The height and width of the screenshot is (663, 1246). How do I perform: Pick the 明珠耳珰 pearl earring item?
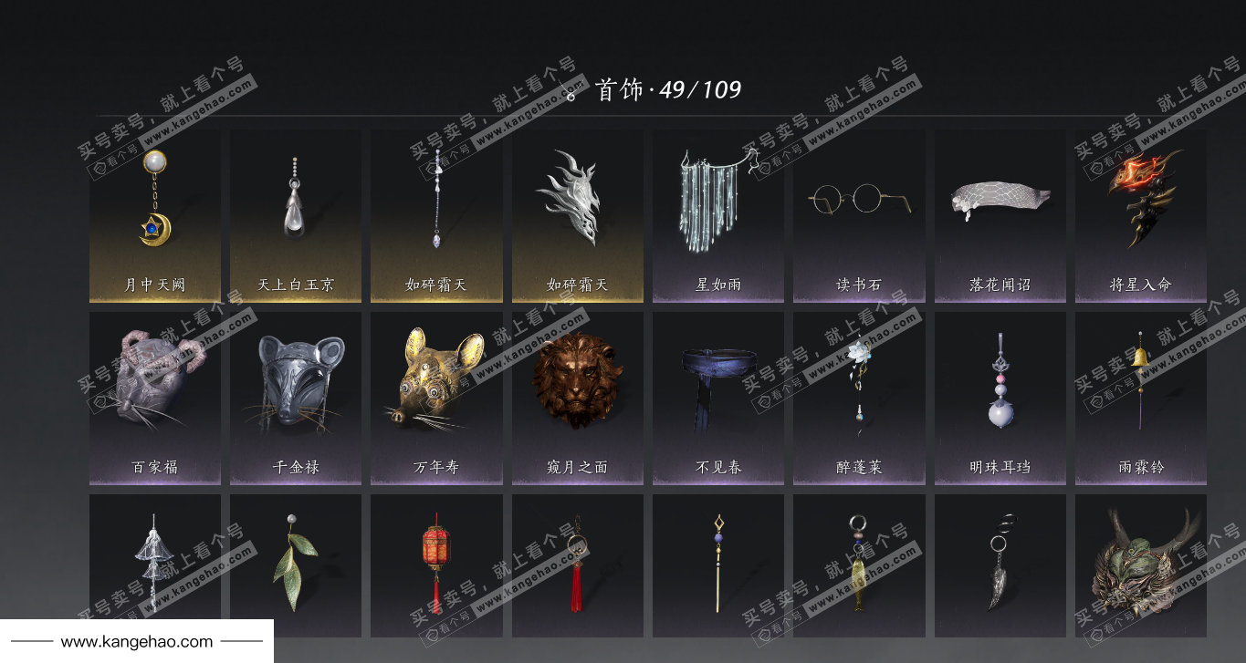[x=1000, y=399]
